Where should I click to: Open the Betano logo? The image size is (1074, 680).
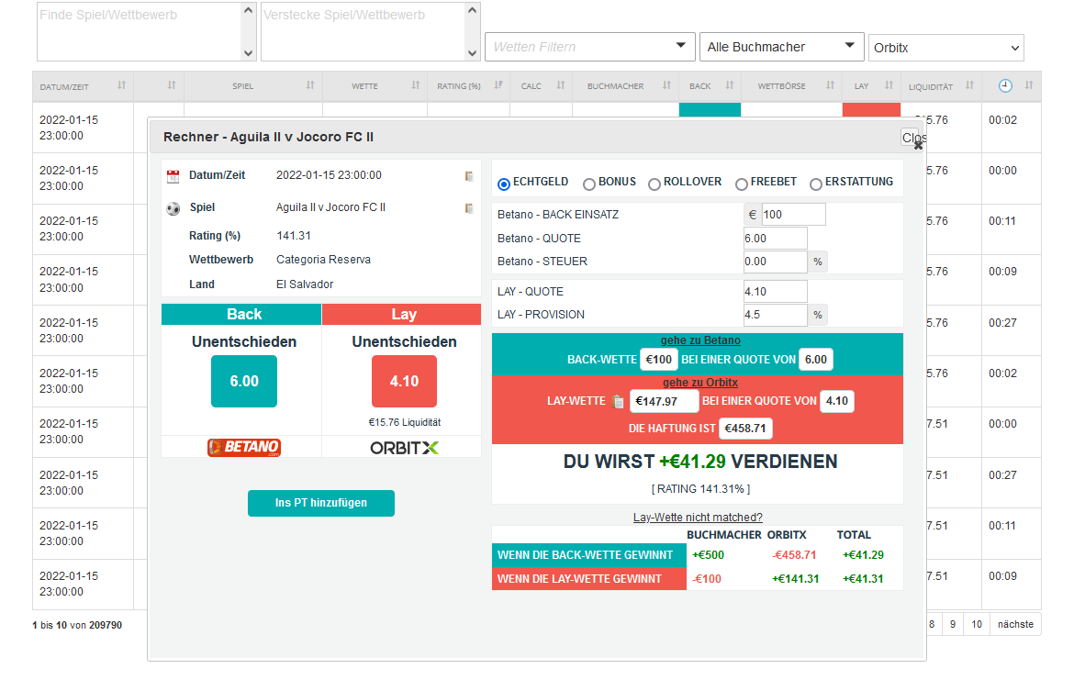point(244,447)
